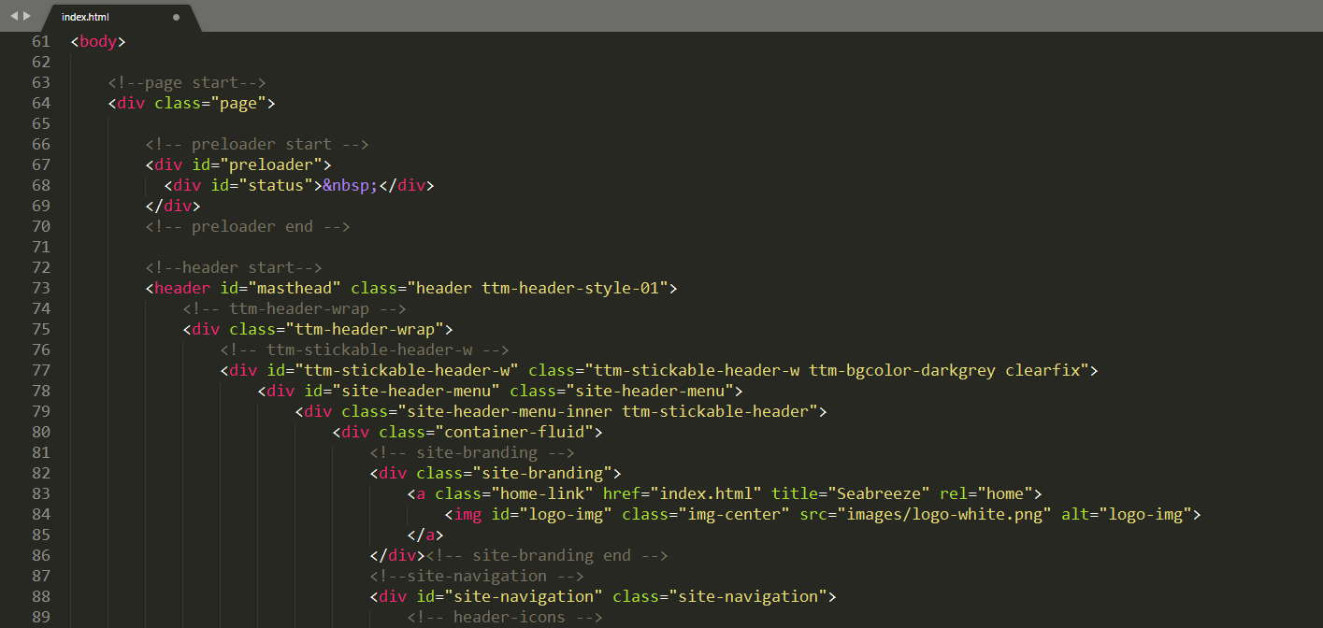Click the preloader start comment

coord(257,144)
